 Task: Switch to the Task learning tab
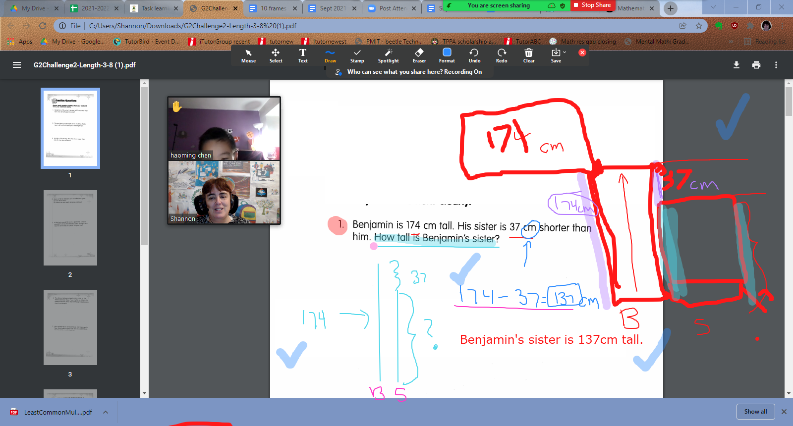pos(154,8)
